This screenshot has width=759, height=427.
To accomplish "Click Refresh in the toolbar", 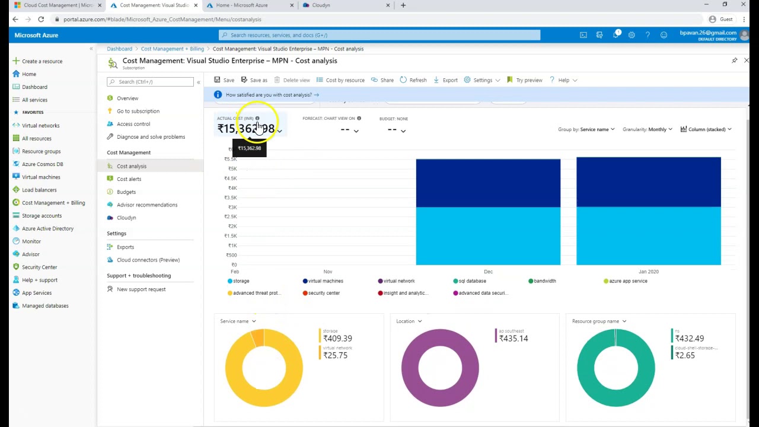I will coord(413,80).
